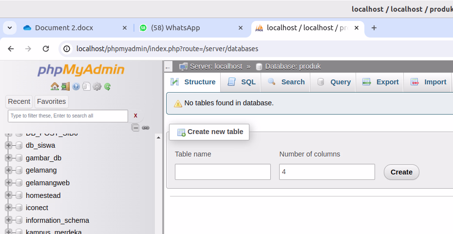Open navigation panel settings gear icon

coord(97,86)
